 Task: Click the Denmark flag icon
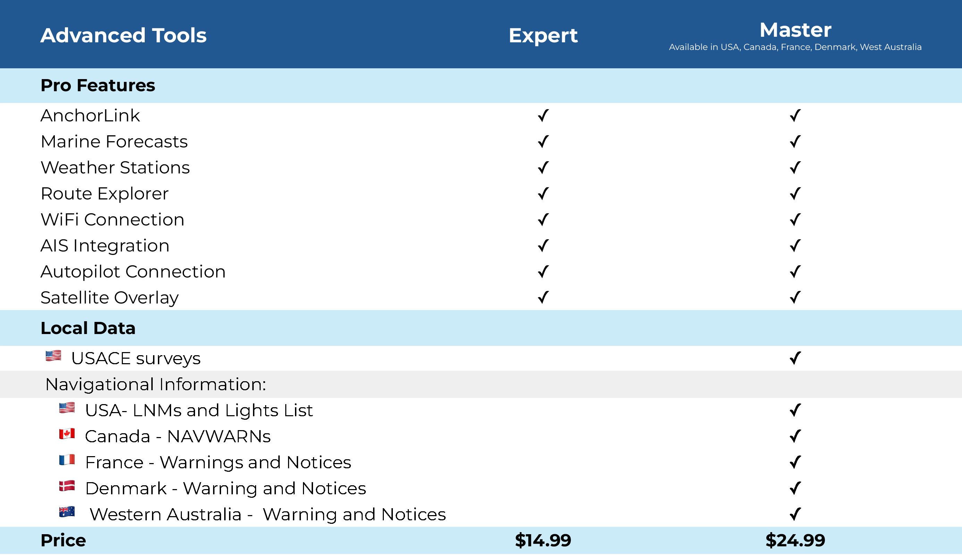[x=67, y=486]
